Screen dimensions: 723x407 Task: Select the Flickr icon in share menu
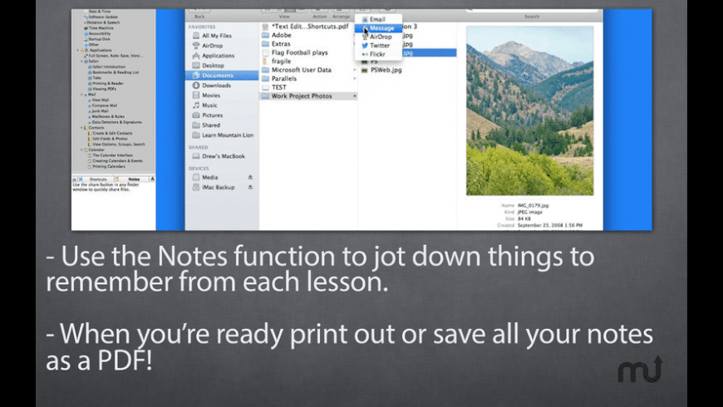(x=365, y=54)
